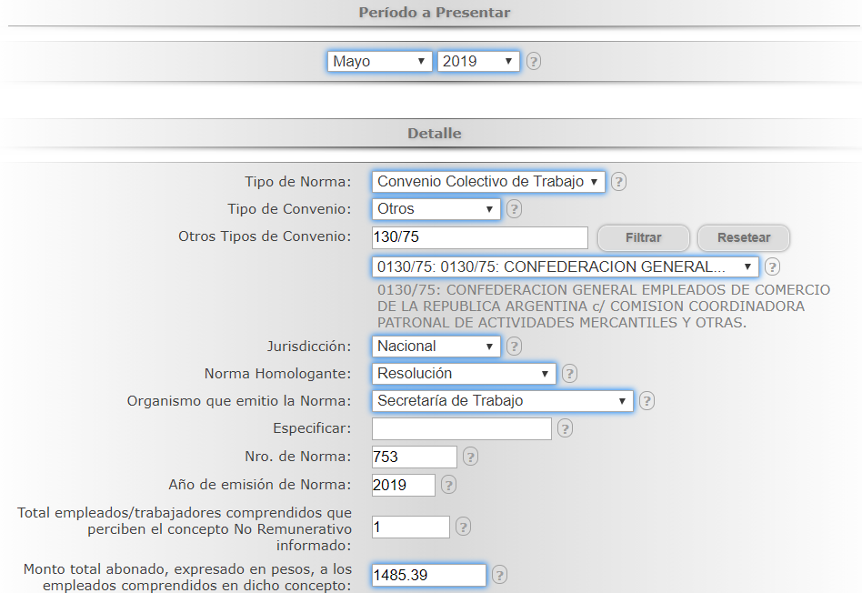Click help icon next to period year
The image size is (862, 593).
pos(534,62)
